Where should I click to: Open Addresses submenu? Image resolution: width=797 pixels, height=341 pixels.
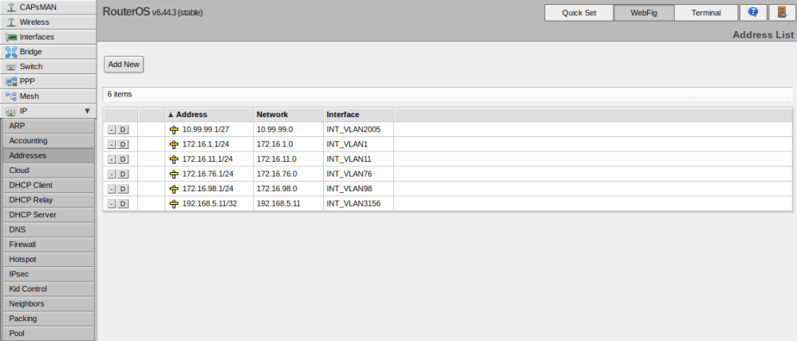click(x=48, y=155)
